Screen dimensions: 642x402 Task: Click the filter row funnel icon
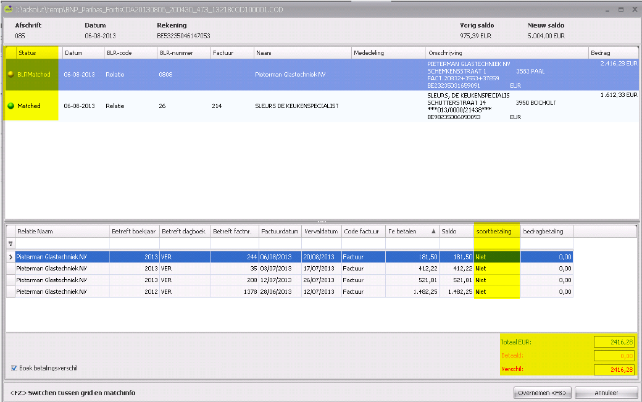coord(10,244)
